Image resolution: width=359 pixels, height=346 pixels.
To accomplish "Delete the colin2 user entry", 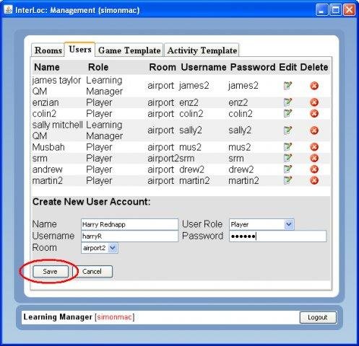I will click(x=314, y=113).
